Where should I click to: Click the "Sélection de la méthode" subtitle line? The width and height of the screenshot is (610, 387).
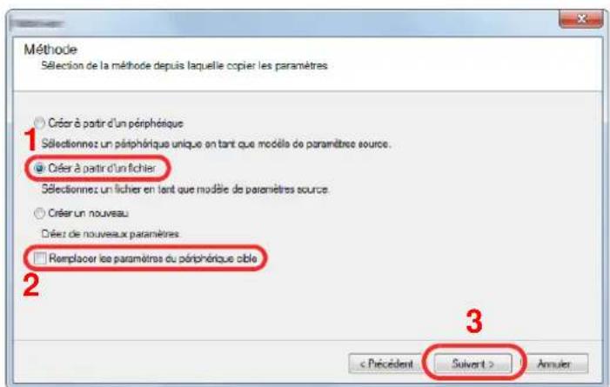[184, 66]
